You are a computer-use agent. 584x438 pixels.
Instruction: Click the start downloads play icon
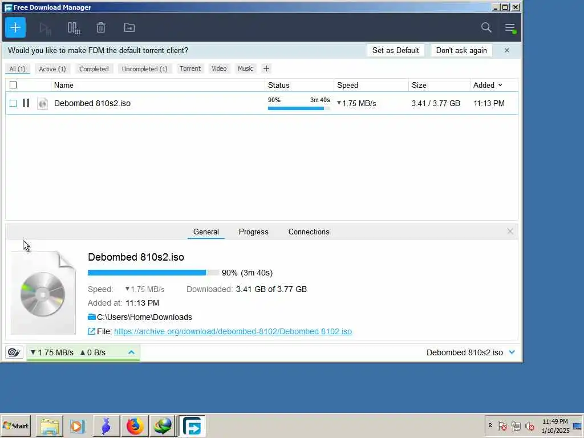(45, 29)
